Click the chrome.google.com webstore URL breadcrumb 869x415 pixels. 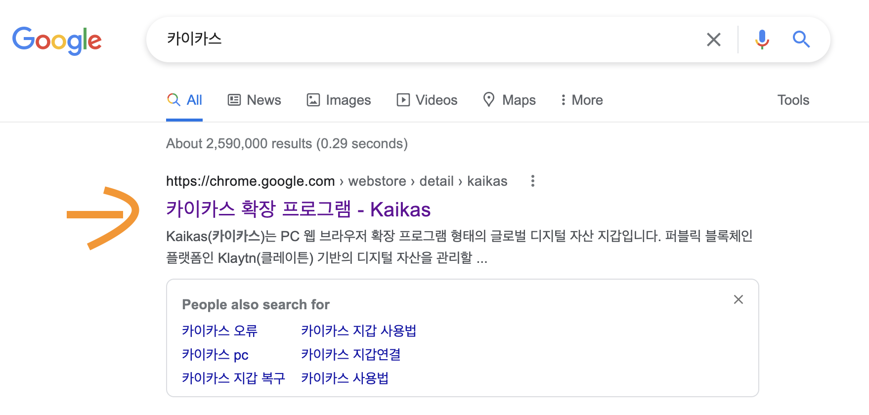pyautogui.click(x=337, y=181)
